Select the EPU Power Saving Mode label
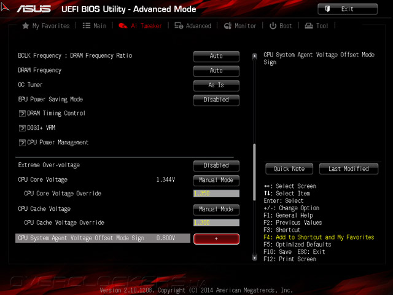The width and height of the screenshot is (393, 295). click(50, 100)
